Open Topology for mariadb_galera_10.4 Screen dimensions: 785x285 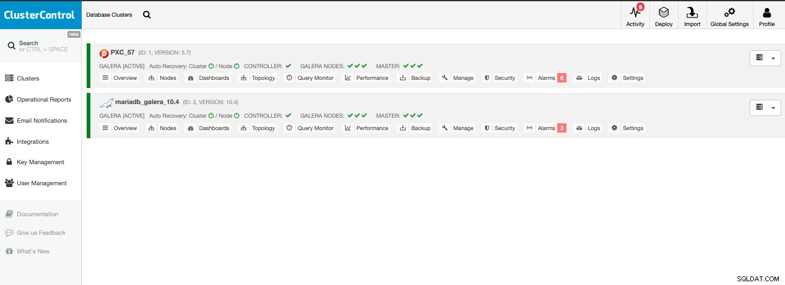point(258,128)
